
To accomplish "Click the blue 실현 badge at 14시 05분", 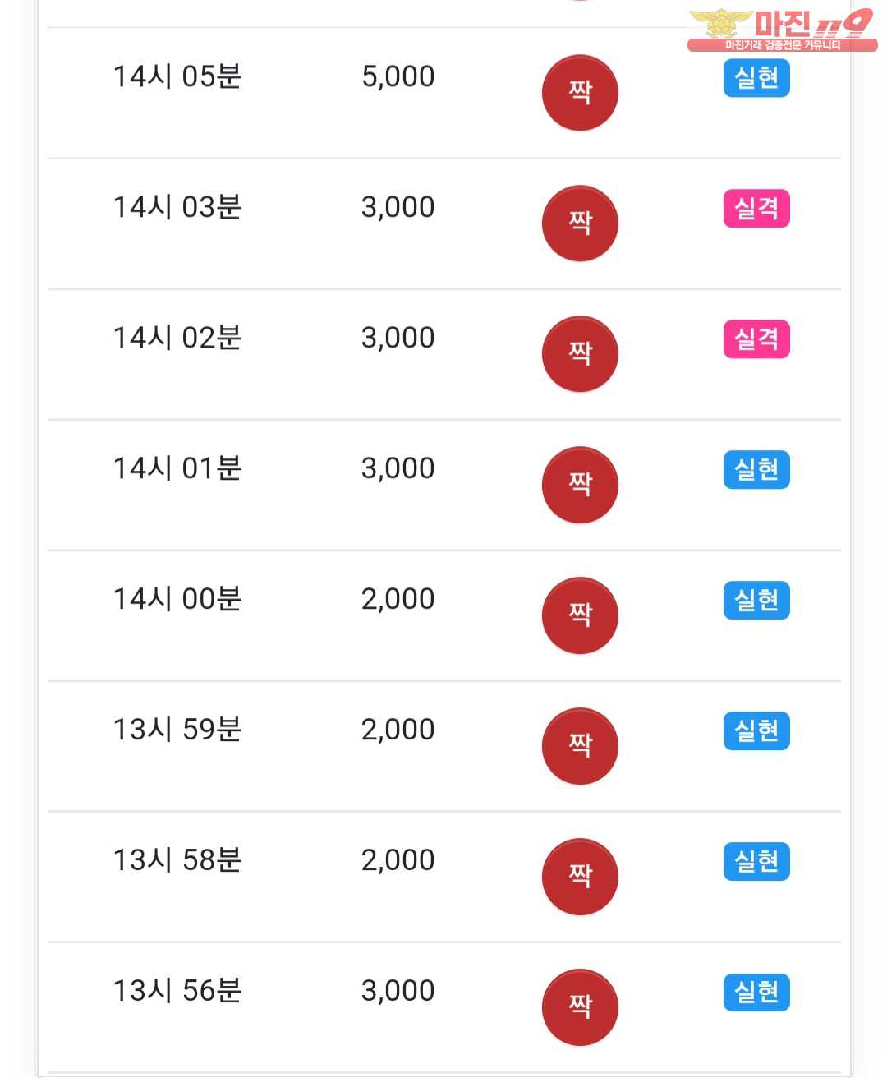I will (756, 78).
